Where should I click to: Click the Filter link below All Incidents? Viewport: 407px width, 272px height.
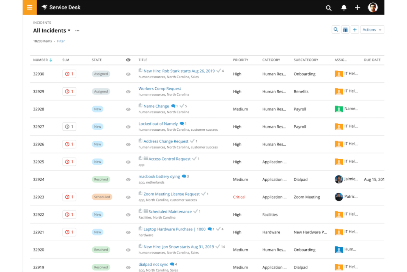pyautogui.click(x=61, y=41)
